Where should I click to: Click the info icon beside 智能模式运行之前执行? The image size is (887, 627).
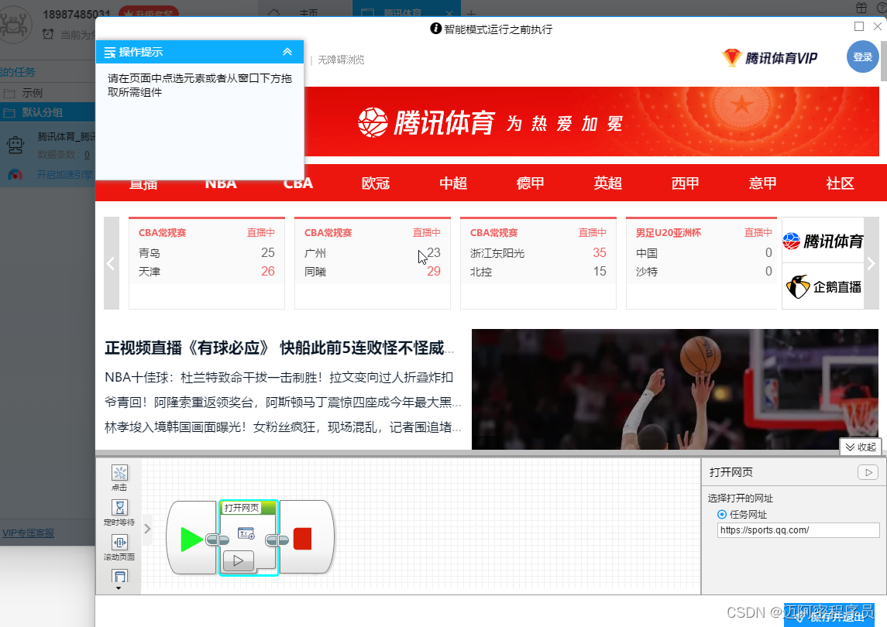click(x=435, y=29)
